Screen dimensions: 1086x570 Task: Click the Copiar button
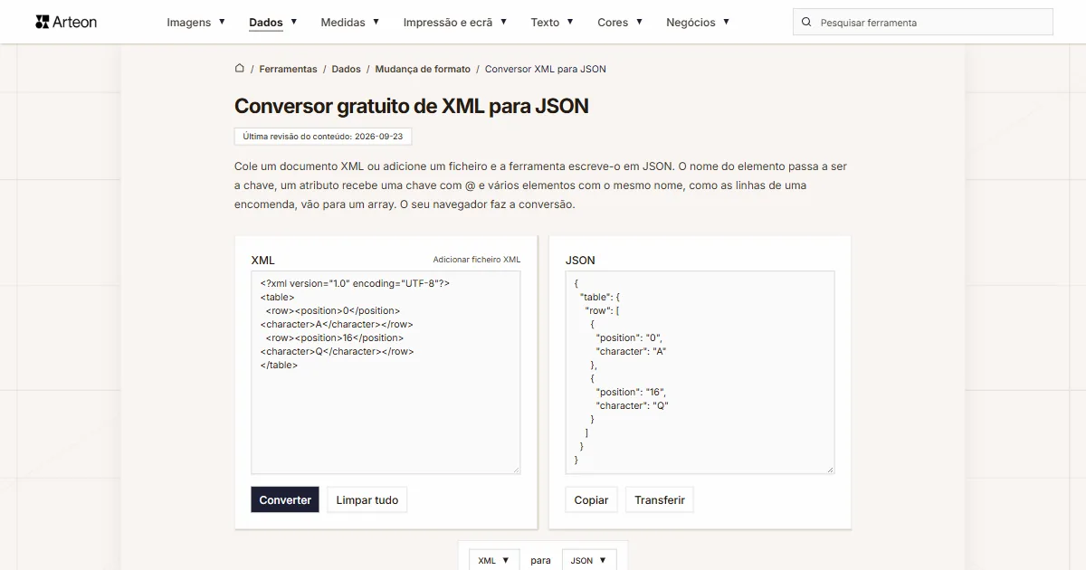pos(591,499)
